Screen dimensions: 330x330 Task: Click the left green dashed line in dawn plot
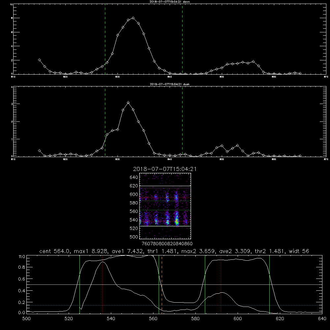pos(105,40)
